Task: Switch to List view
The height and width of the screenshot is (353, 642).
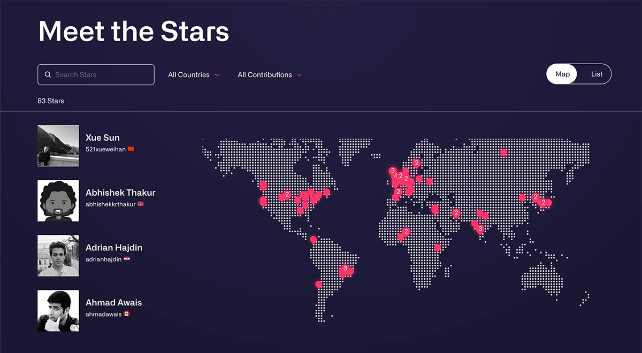Action: tap(596, 74)
